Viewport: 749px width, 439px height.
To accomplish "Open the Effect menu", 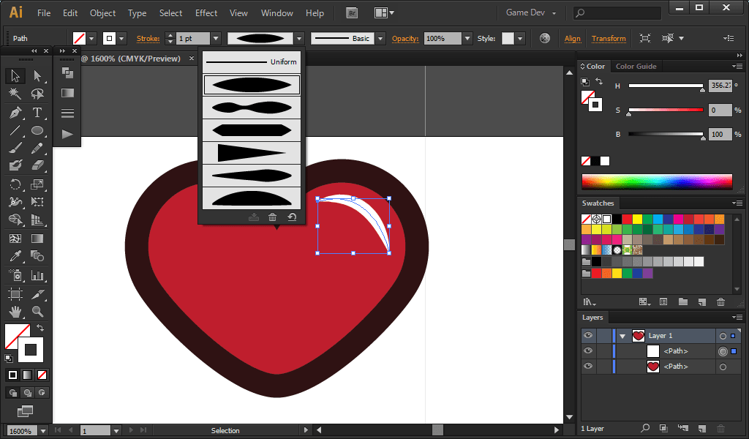I will click(206, 13).
